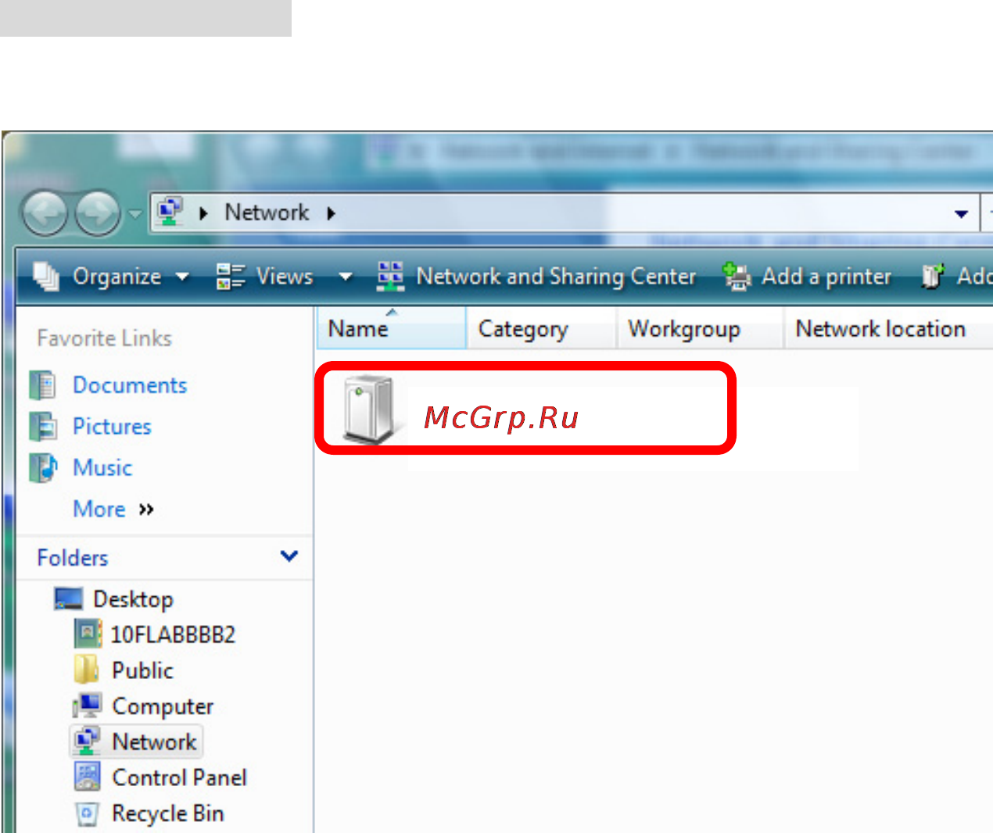Click the Add wireless device icon

(932, 276)
